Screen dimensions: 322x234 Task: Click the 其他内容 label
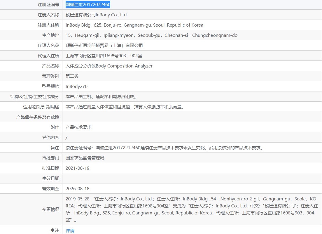[50, 138]
